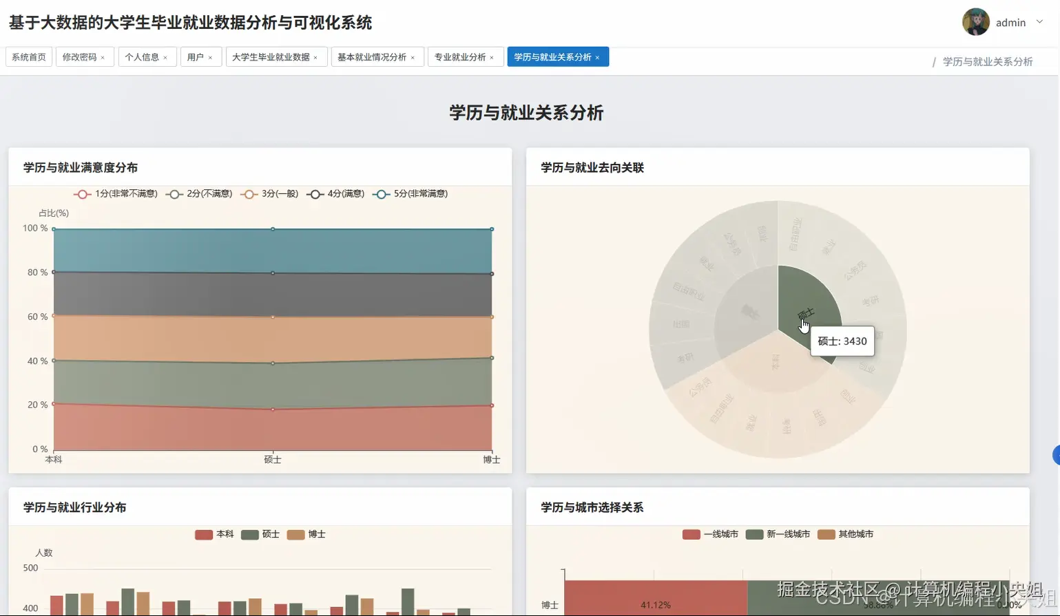
Task: Close the 个人信息 tab
Action: 165,57
